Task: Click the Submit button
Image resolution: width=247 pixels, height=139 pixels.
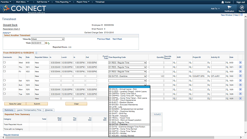Action: pos(37,104)
